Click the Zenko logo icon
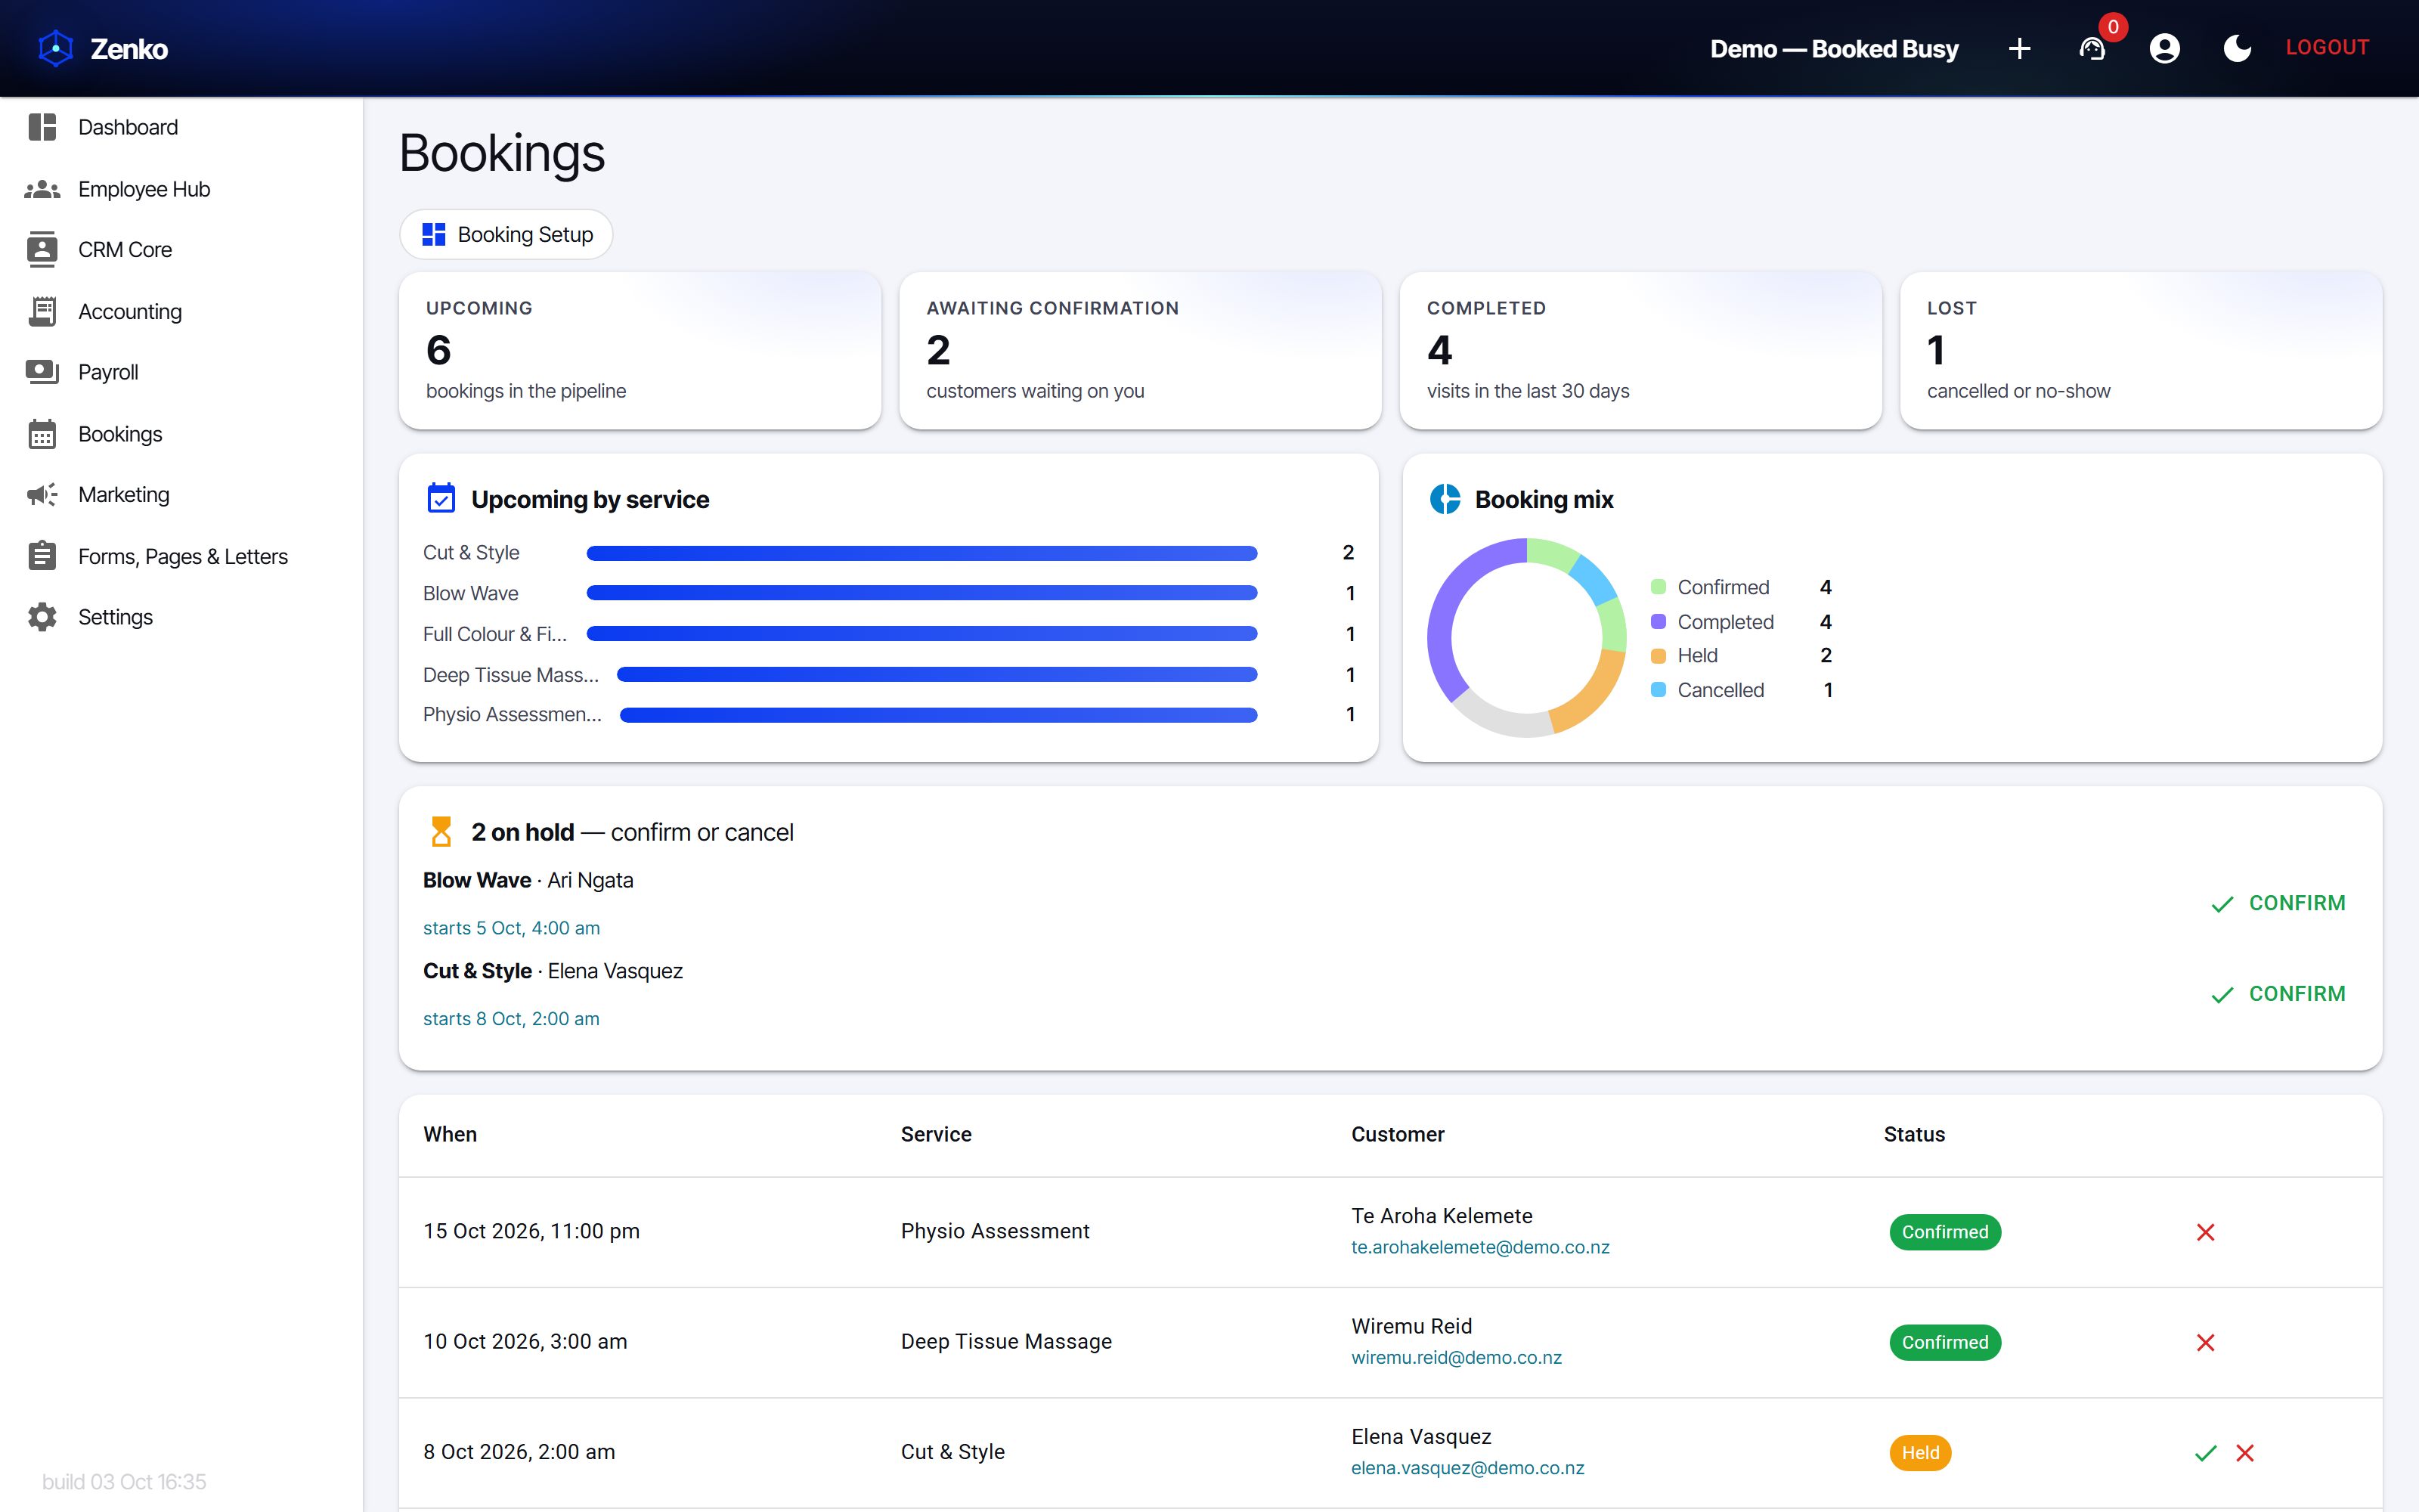 tap(56, 48)
